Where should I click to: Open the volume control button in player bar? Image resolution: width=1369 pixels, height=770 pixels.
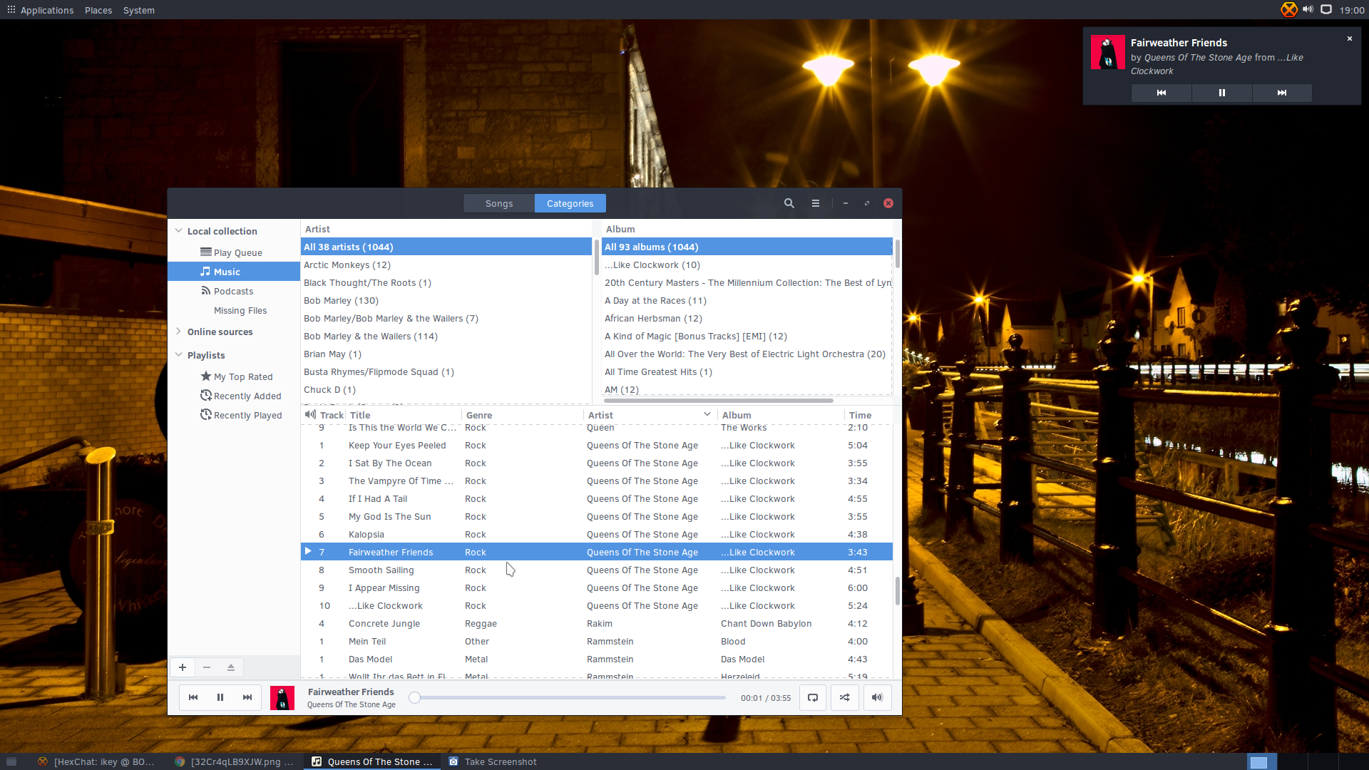[x=878, y=697]
